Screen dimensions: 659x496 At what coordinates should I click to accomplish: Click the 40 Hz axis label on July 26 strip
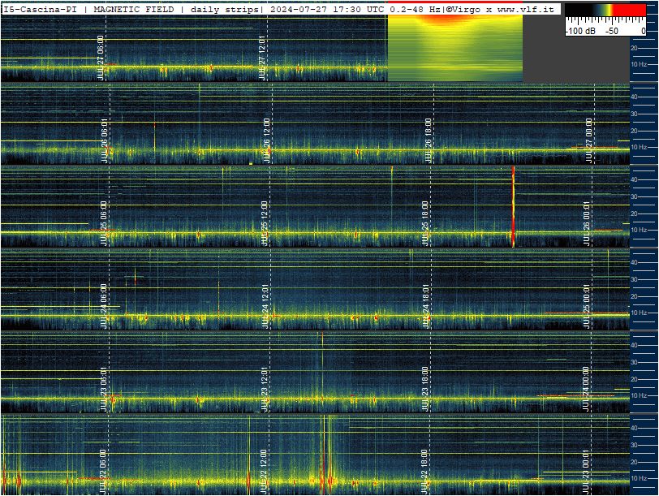634,97
